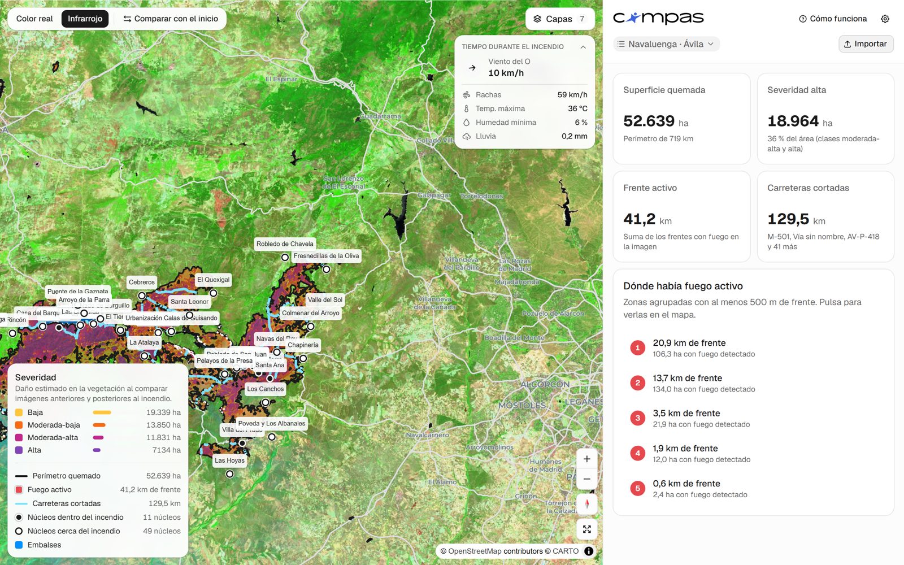Open the CARTO attribution link
Screen dimensions: 904x565
pyautogui.click(x=566, y=551)
